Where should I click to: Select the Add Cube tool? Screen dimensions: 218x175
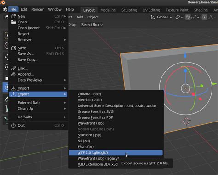click(6, 120)
